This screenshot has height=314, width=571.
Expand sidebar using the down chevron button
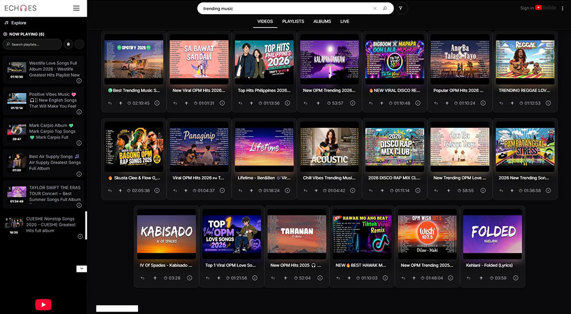[x=81, y=269]
